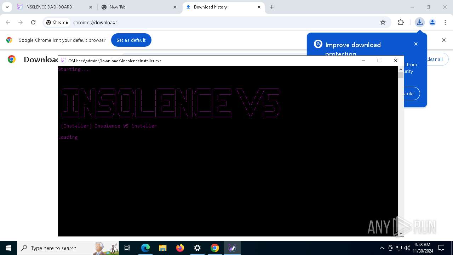The image size is (453, 255).
Task: Open the Chrome three-dot menu
Action: click(x=445, y=22)
